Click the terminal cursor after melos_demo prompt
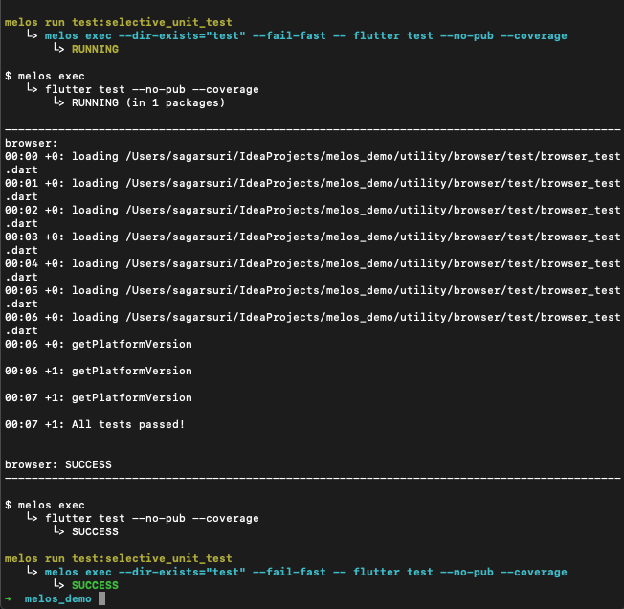 pyautogui.click(x=101, y=598)
